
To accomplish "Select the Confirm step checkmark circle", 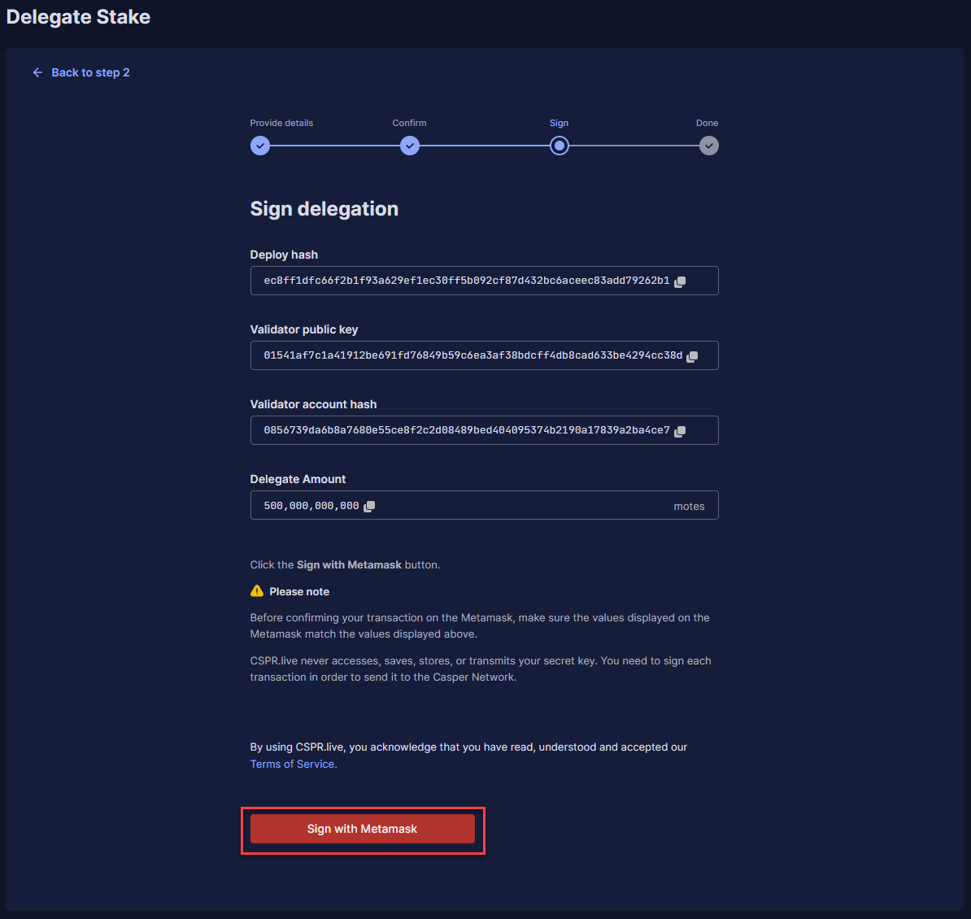I will 410,146.
